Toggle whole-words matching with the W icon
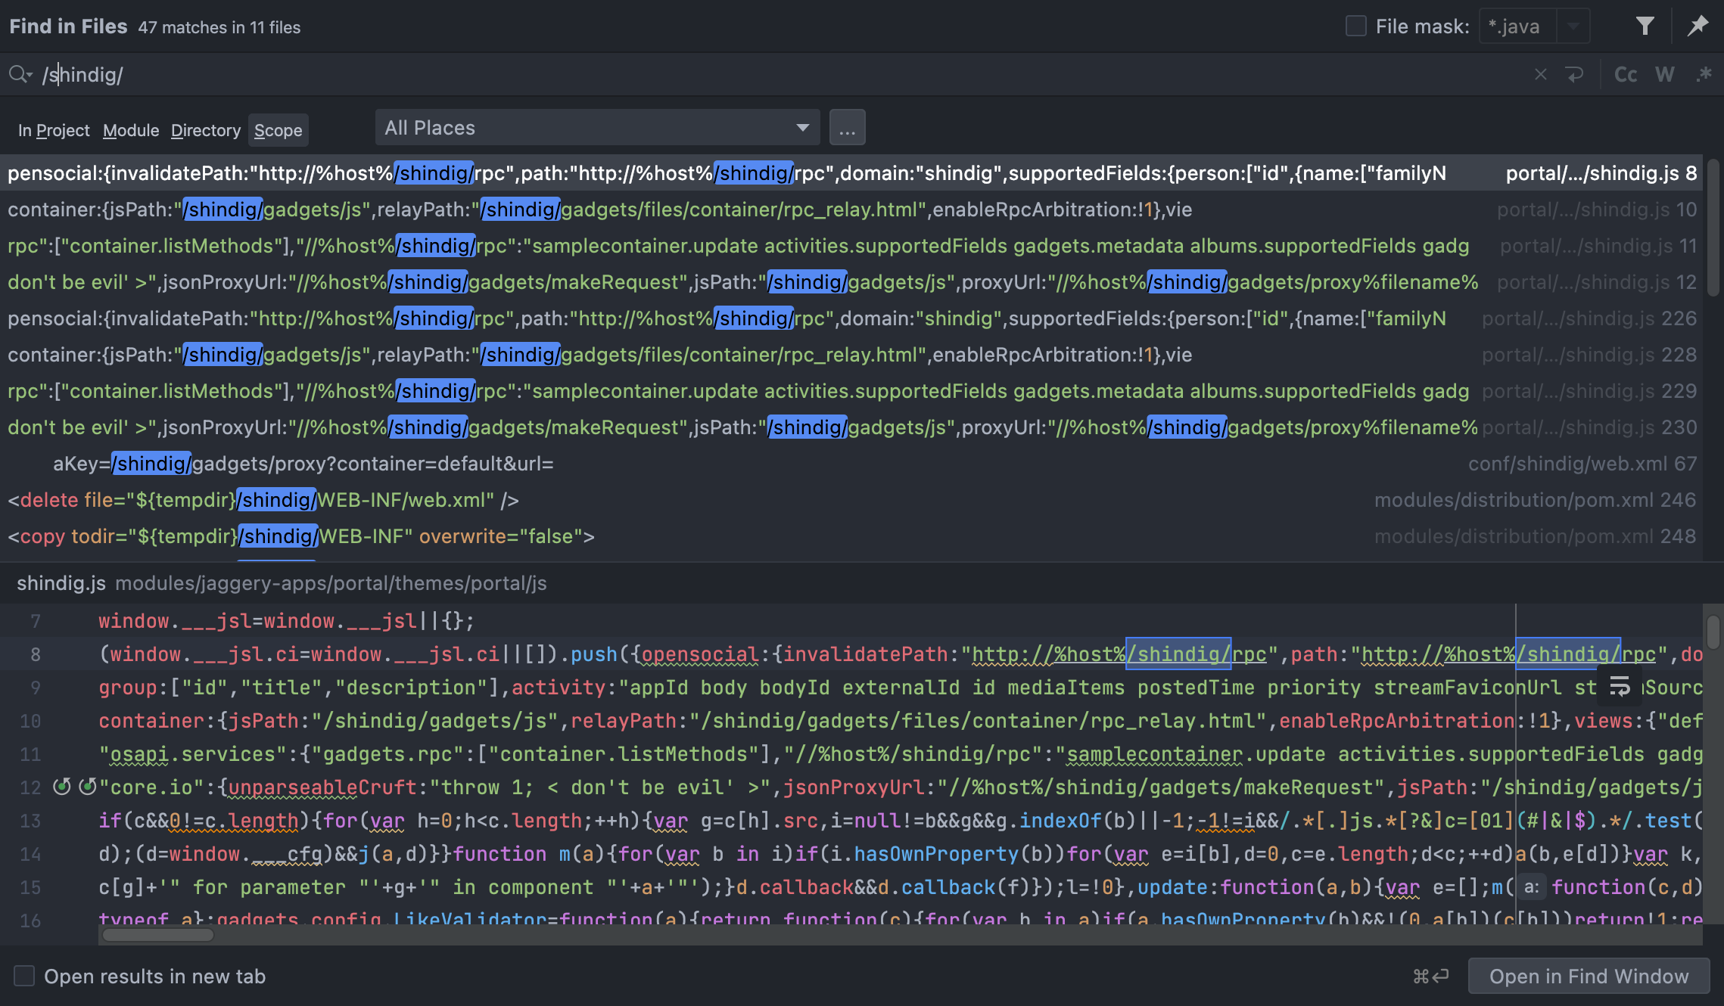The width and height of the screenshot is (1724, 1006). coord(1664,74)
